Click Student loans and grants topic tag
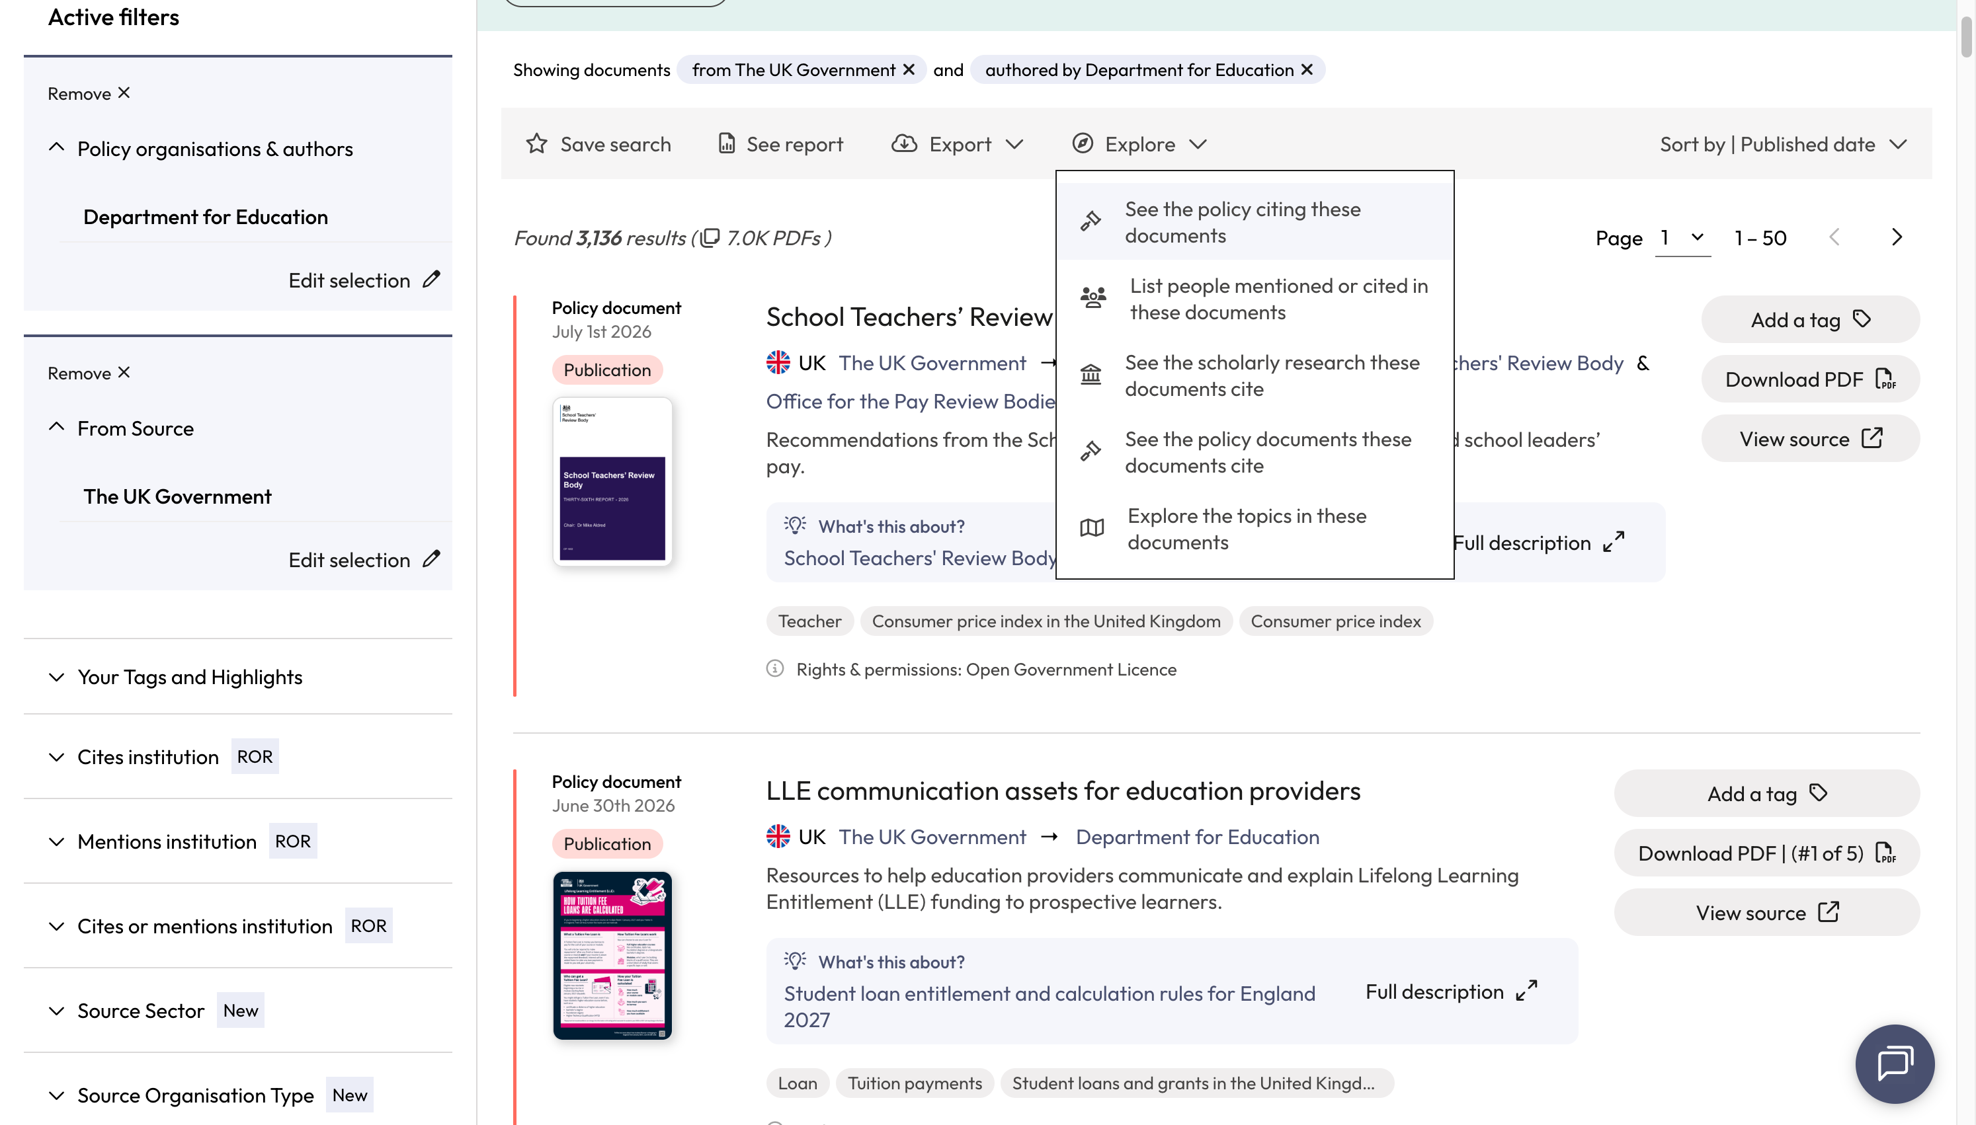The image size is (1976, 1125). tap(1196, 1083)
